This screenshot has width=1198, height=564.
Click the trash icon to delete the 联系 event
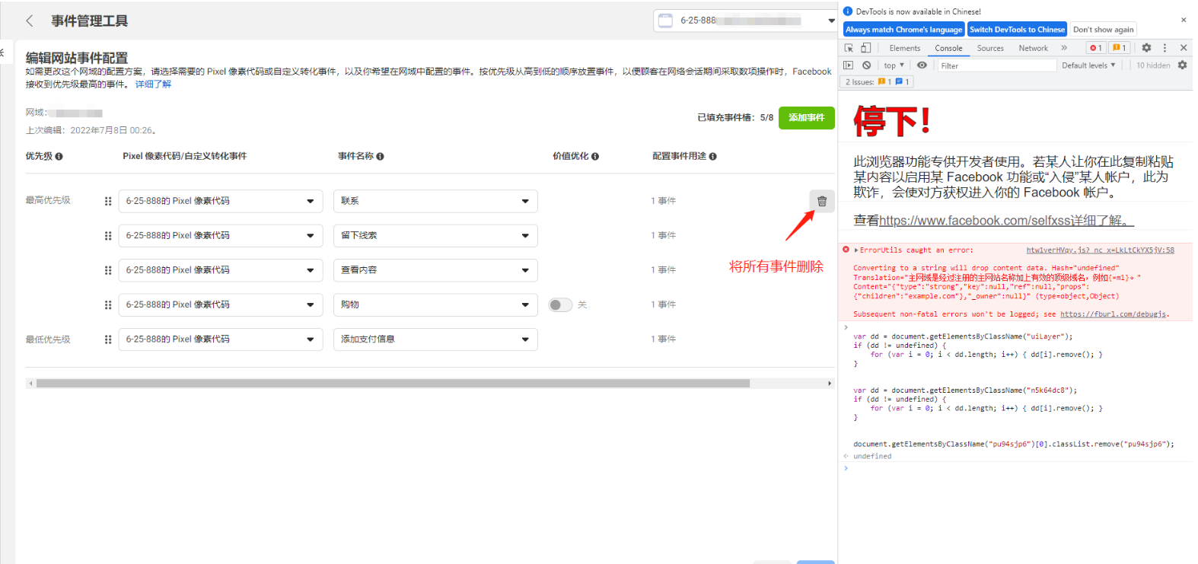click(821, 202)
